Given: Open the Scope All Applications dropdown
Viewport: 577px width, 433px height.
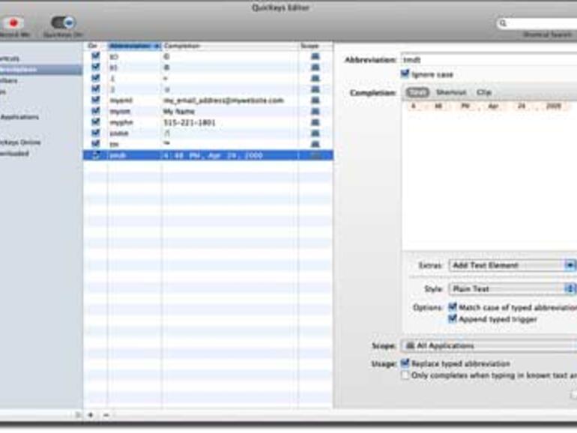Looking at the screenshot, I should click(489, 346).
